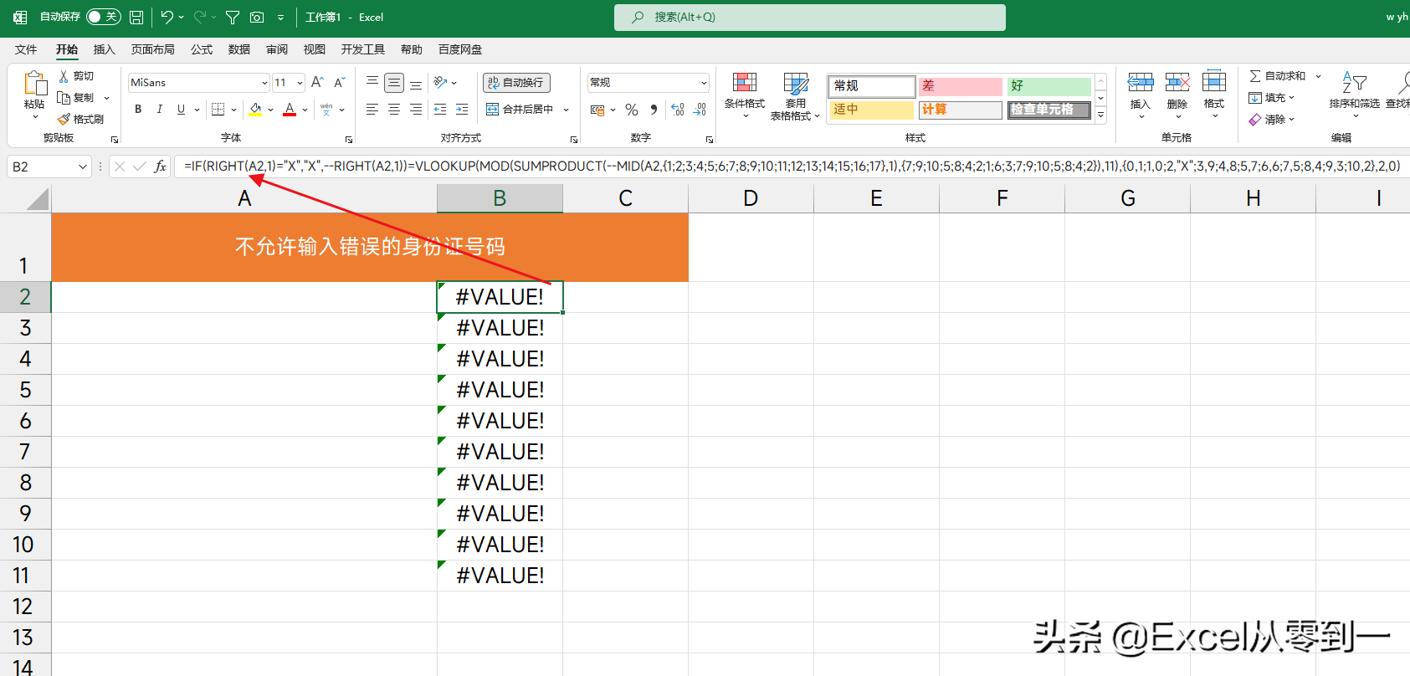This screenshot has width=1410, height=676.
Task: Toggle the AutoSave (自动保存) switch
Action: pyautogui.click(x=104, y=17)
